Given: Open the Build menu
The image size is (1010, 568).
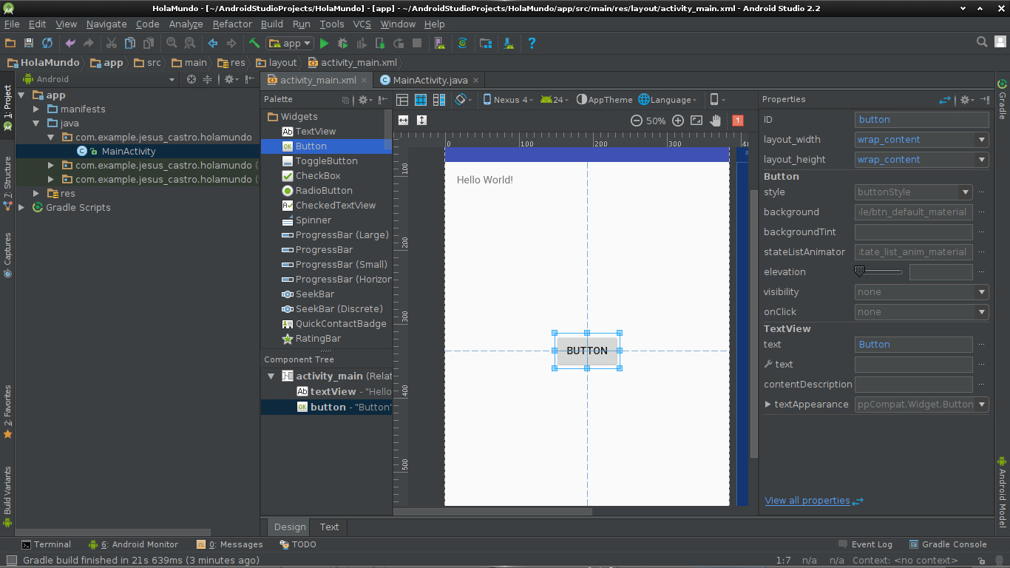Looking at the screenshot, I should pyautogui.click(x=272, y=24).
